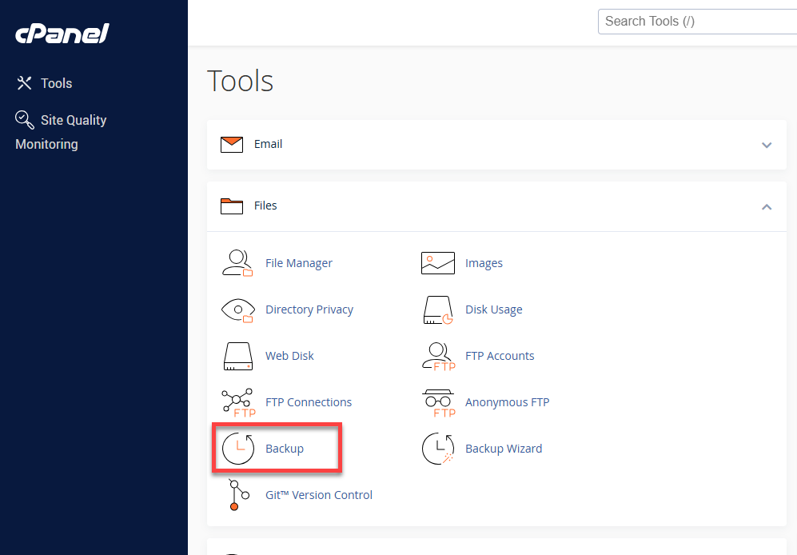Select the Directory Privacy eye icon
This screenshot has height=555, width=797.
(x=237, y=309)
